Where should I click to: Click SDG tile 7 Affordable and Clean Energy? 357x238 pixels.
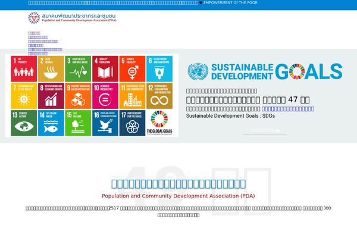(24, 96)
